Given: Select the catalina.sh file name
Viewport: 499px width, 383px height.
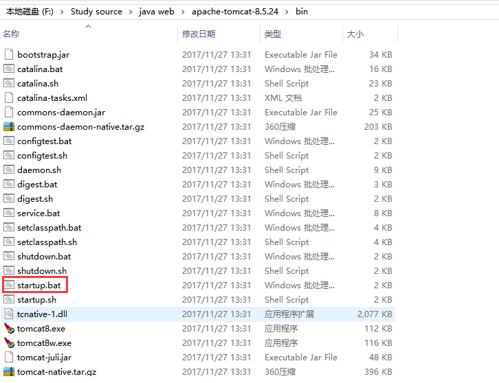Looking at the screenshot, I should pos(38,83).
